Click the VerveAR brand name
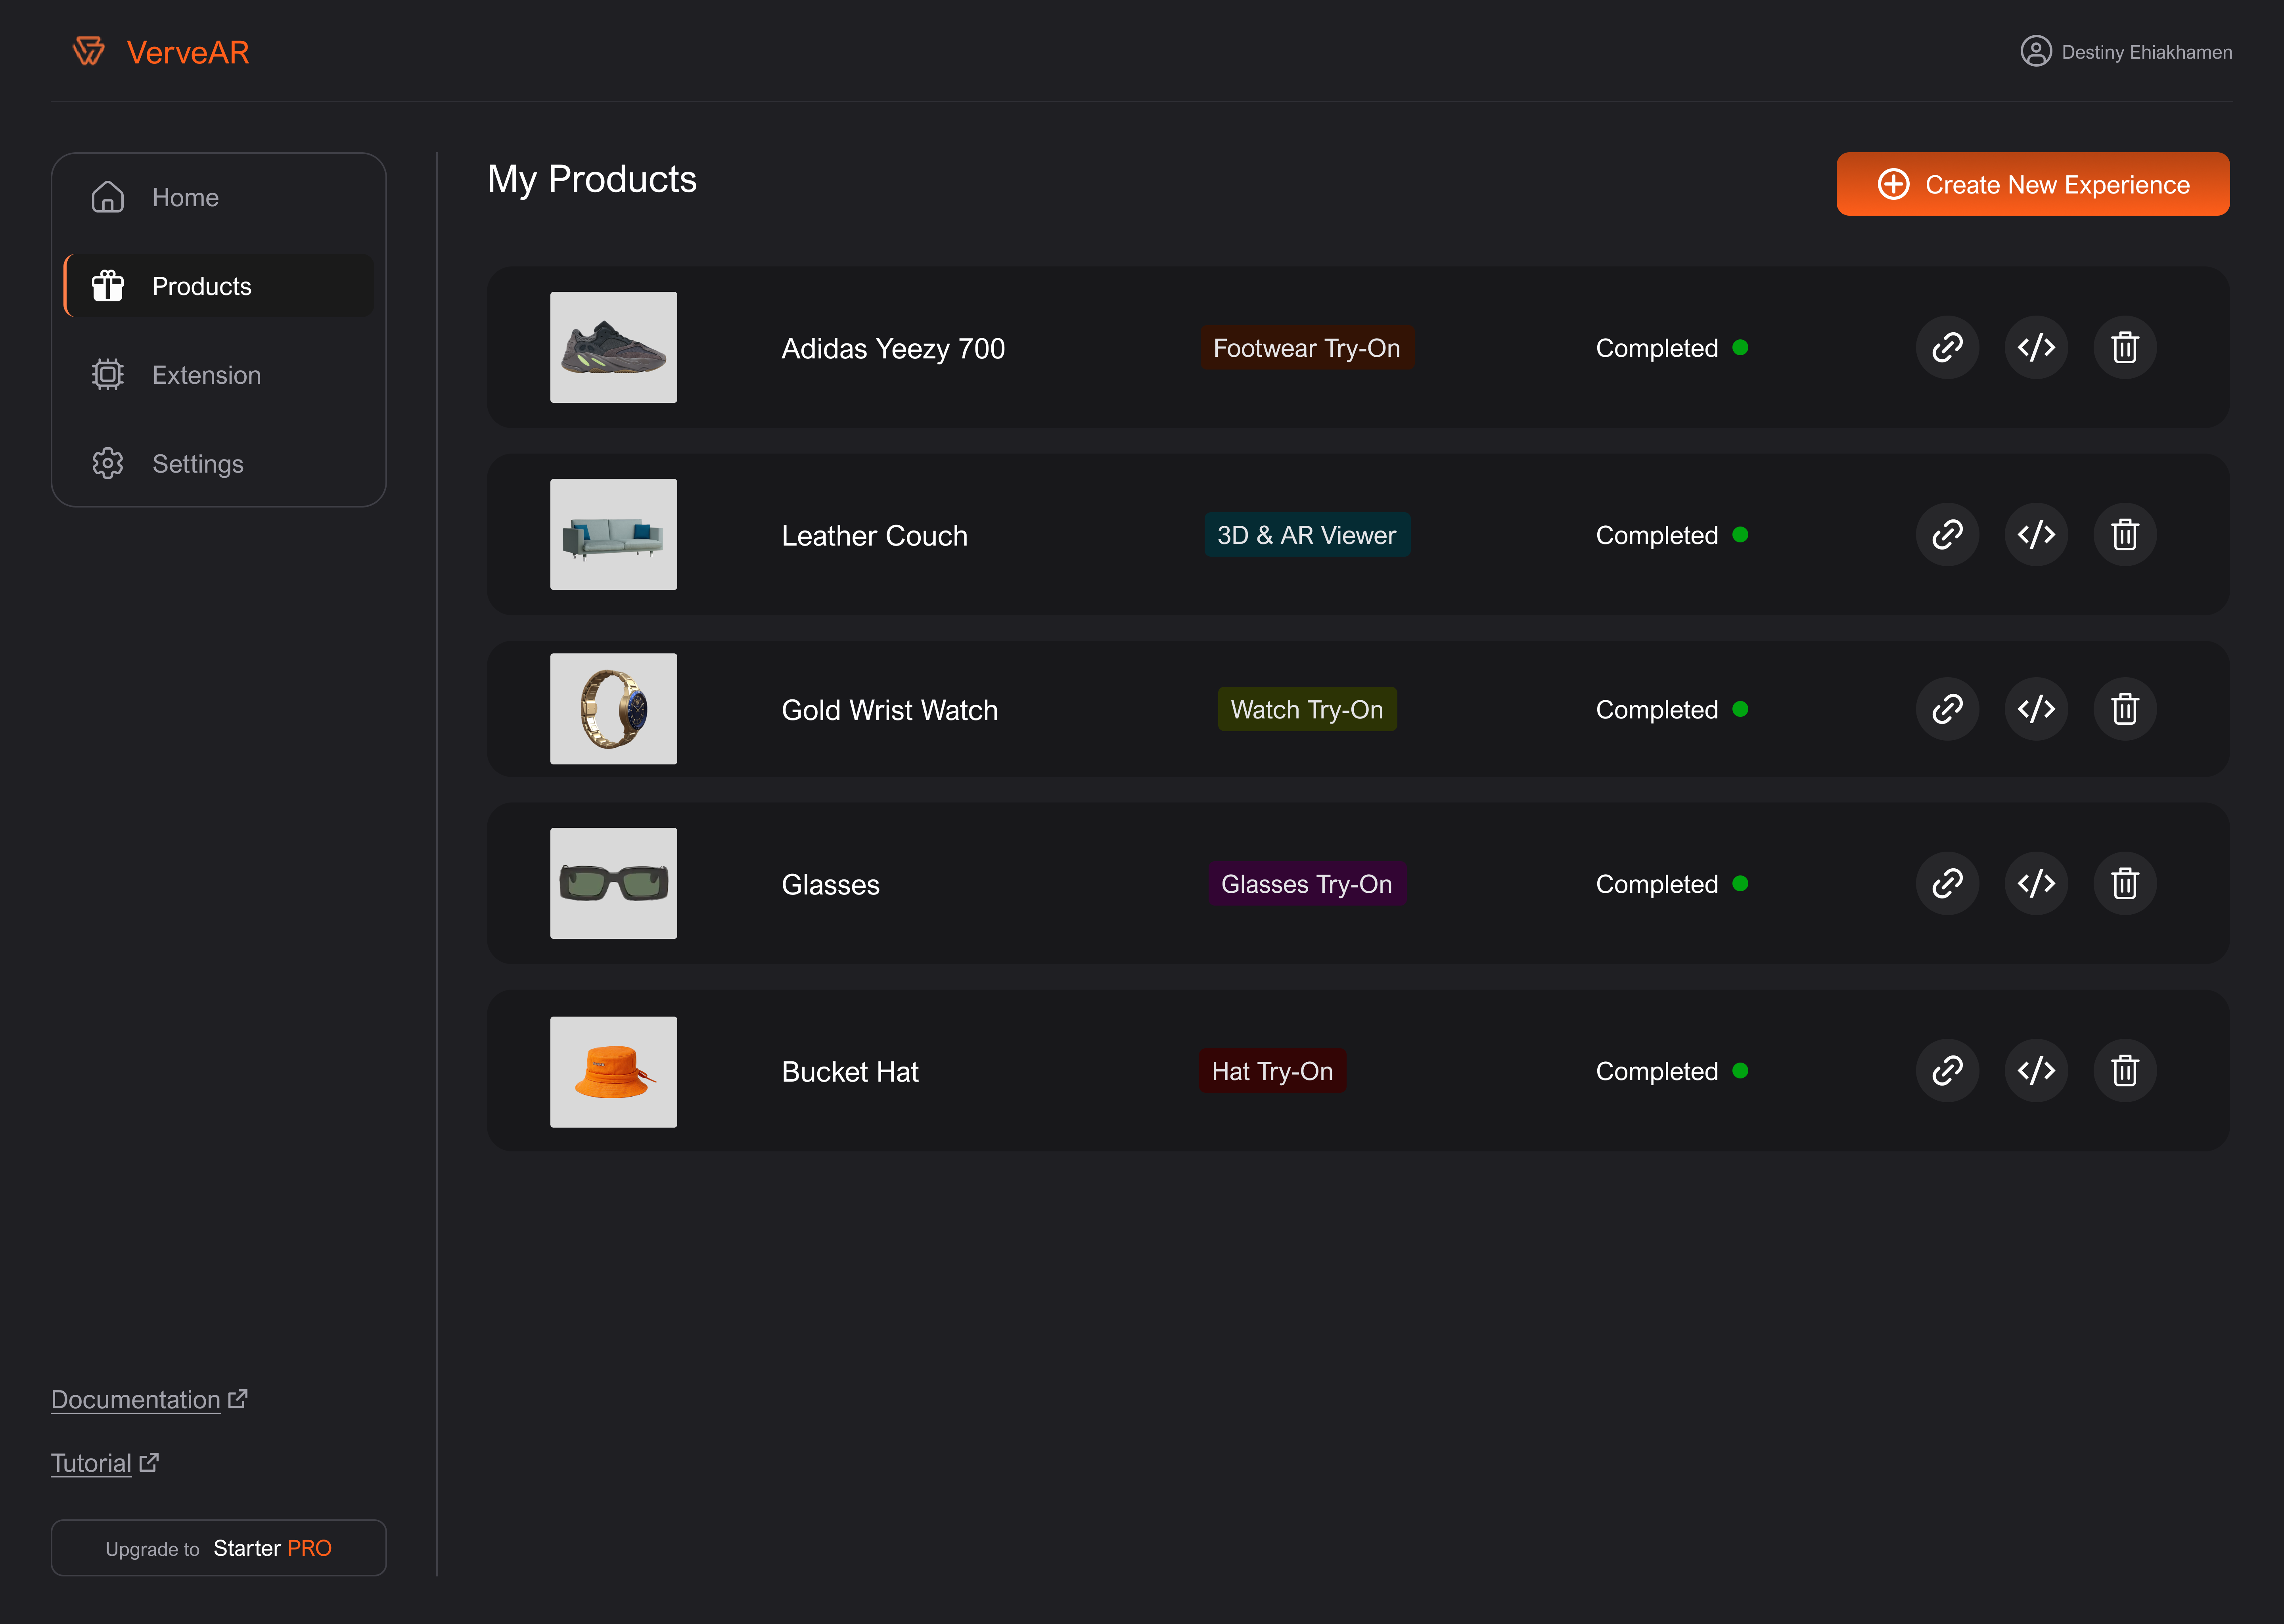This screenshot has width=2284, height=1624. [x=188, y=52]
